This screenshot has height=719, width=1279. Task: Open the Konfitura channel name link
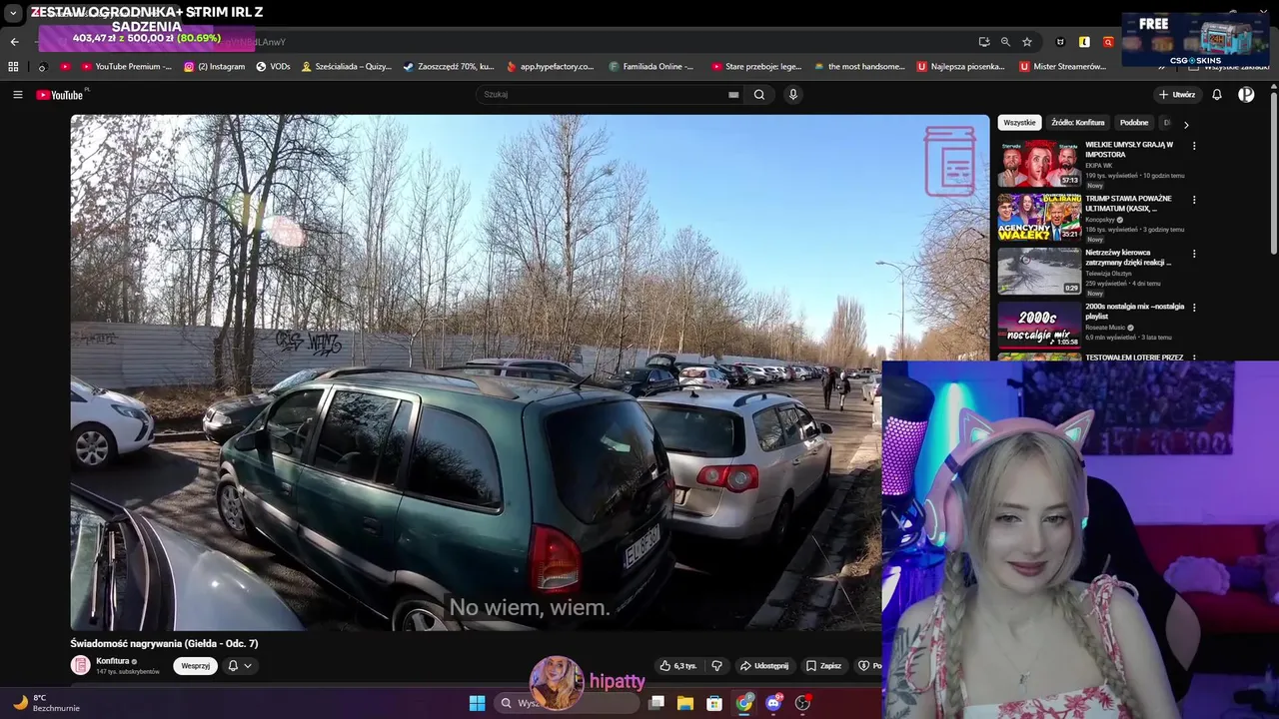(113, 661)
